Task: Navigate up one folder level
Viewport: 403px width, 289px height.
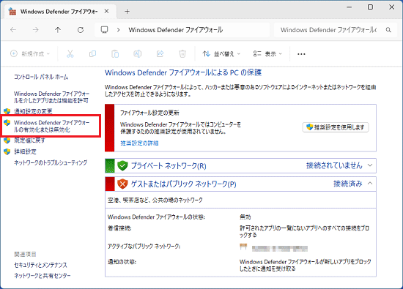Action: pos(58,30)
